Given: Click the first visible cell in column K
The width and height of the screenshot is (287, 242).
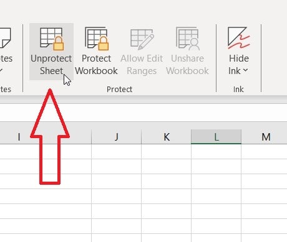Looking at the screenshot, I should 167,152.
